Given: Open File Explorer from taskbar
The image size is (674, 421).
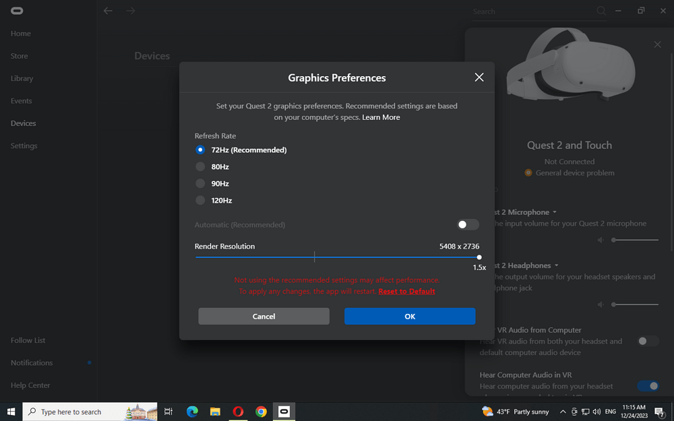Looking at the screenshot, I should coord(215,412).
